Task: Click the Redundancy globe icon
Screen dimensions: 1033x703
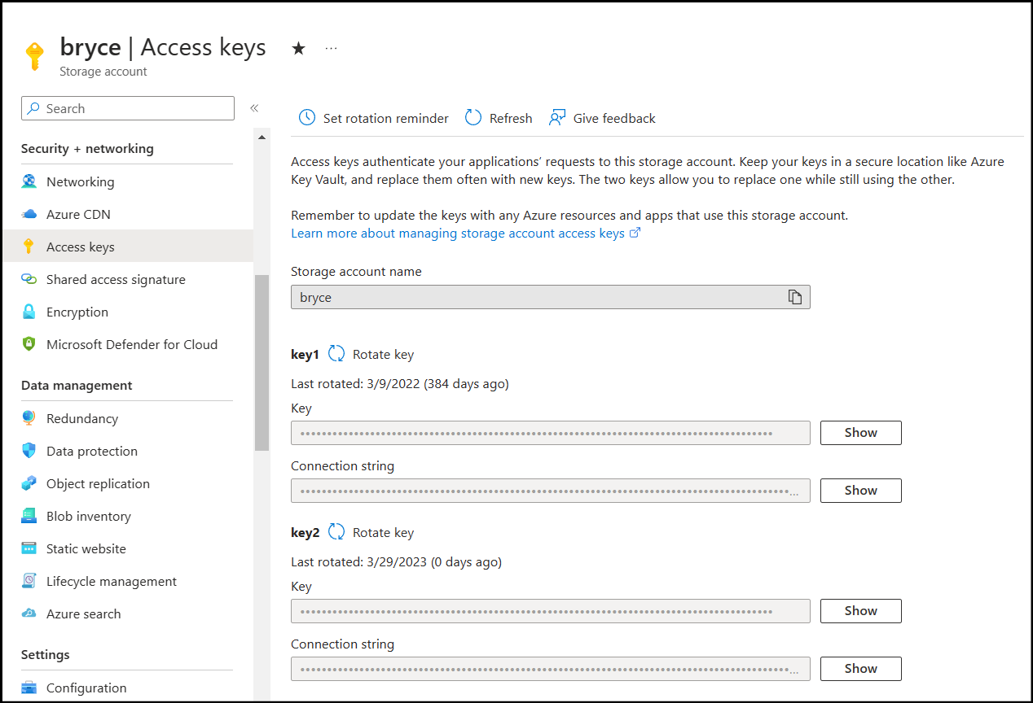Action: tap(29, 418)
